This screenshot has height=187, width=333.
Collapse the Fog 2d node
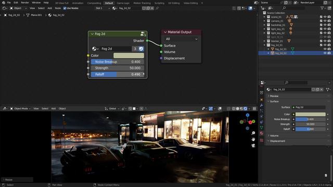click(x=92, y=34)
